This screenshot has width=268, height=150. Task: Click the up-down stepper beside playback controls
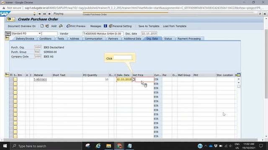click(x=34, y=14)
